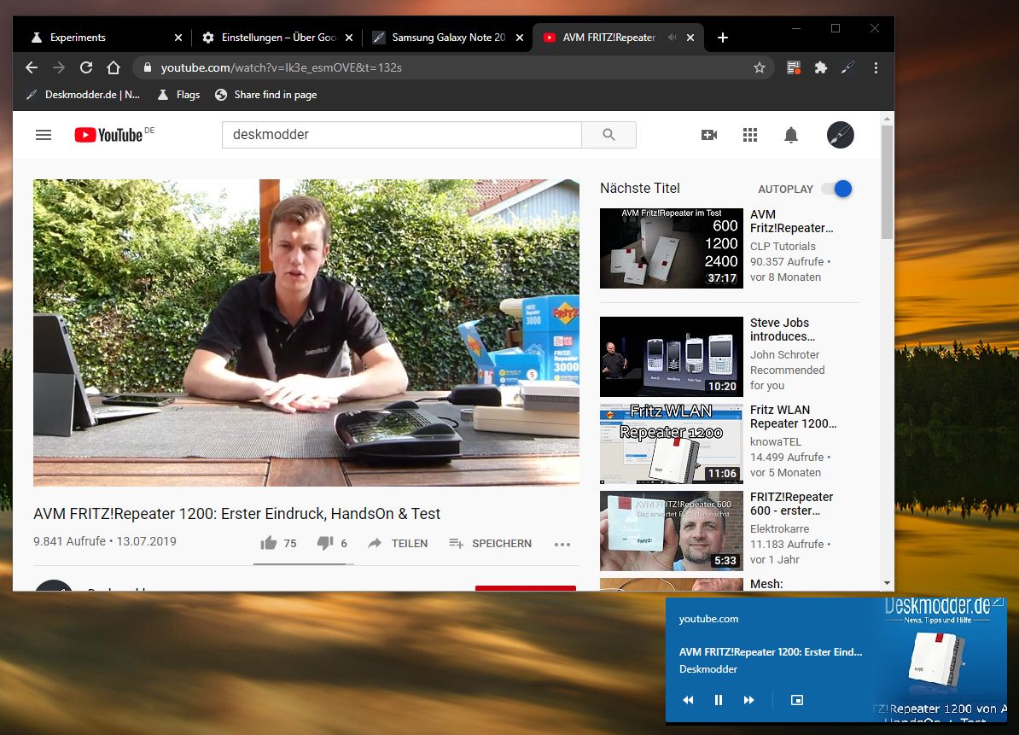
Task: Click the address bar URL
Action: (x=282, y=67)
